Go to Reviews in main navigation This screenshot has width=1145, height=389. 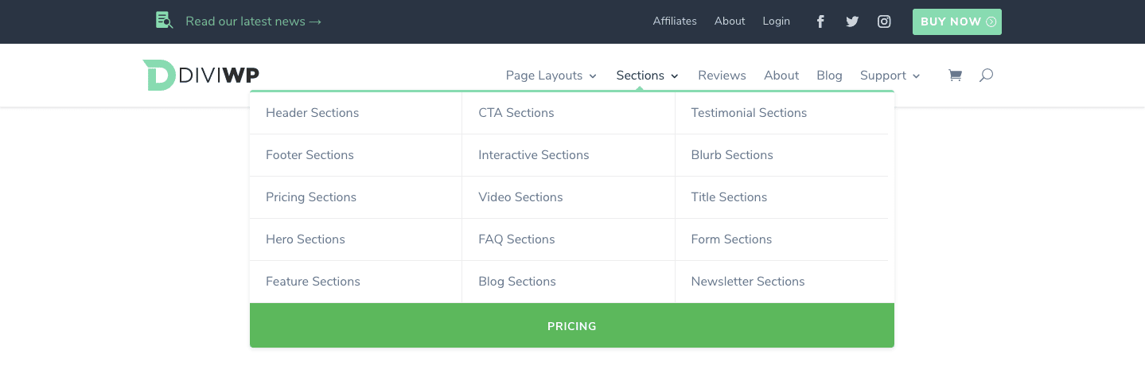point(722,76)
